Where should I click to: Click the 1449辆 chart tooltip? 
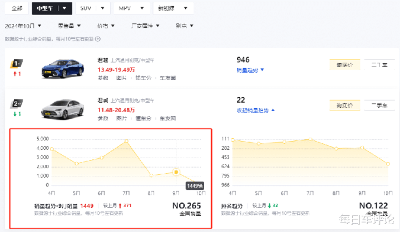click(x=195, y=186)
